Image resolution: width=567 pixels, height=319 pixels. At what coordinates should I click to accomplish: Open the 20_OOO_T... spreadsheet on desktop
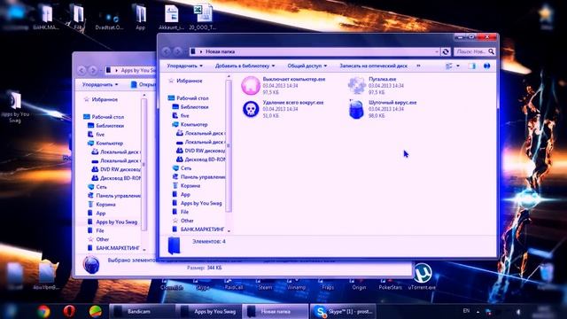[202, 18]
